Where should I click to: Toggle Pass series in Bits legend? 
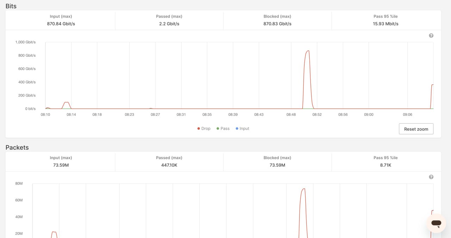click(x=223, y=129)
